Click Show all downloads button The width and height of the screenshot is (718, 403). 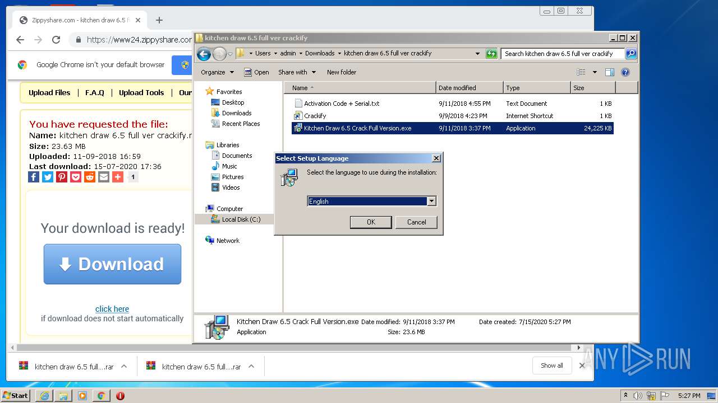pos(552,365)
